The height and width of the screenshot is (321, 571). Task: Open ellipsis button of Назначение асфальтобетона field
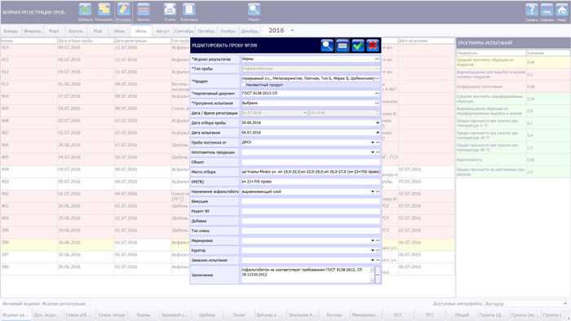pyautogui.click(x=378, y=191)
